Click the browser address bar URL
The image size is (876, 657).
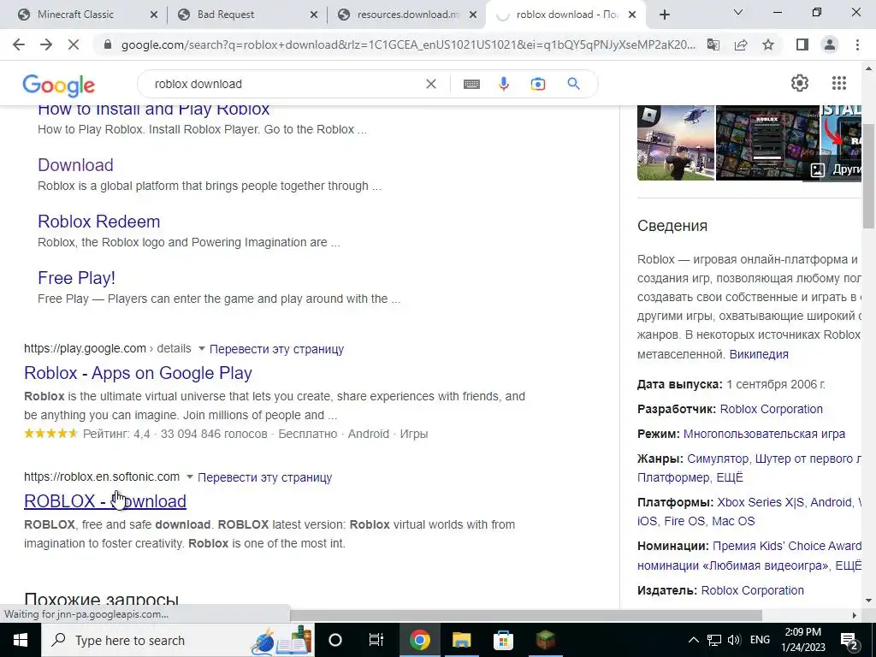click(408, 44)
